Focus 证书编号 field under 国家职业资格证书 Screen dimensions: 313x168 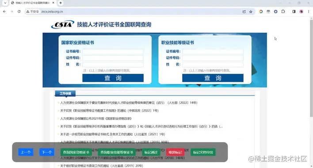(113, 51)
